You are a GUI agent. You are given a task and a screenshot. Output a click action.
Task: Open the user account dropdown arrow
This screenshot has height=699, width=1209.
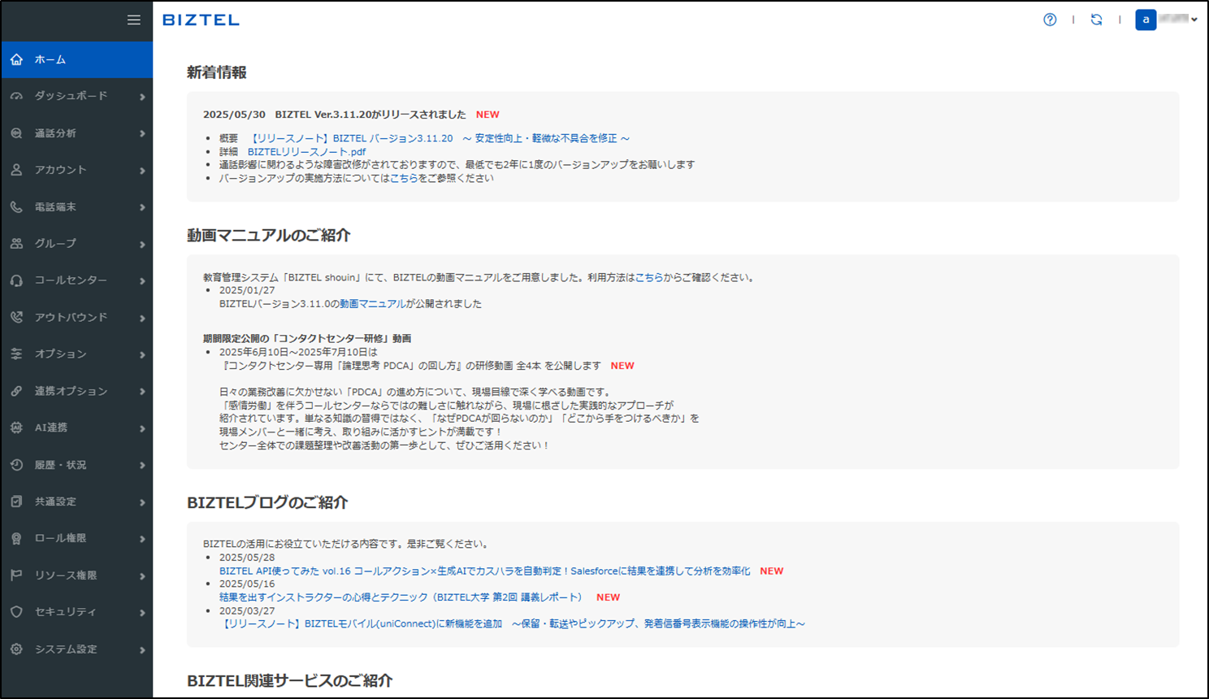(1194, 20)
